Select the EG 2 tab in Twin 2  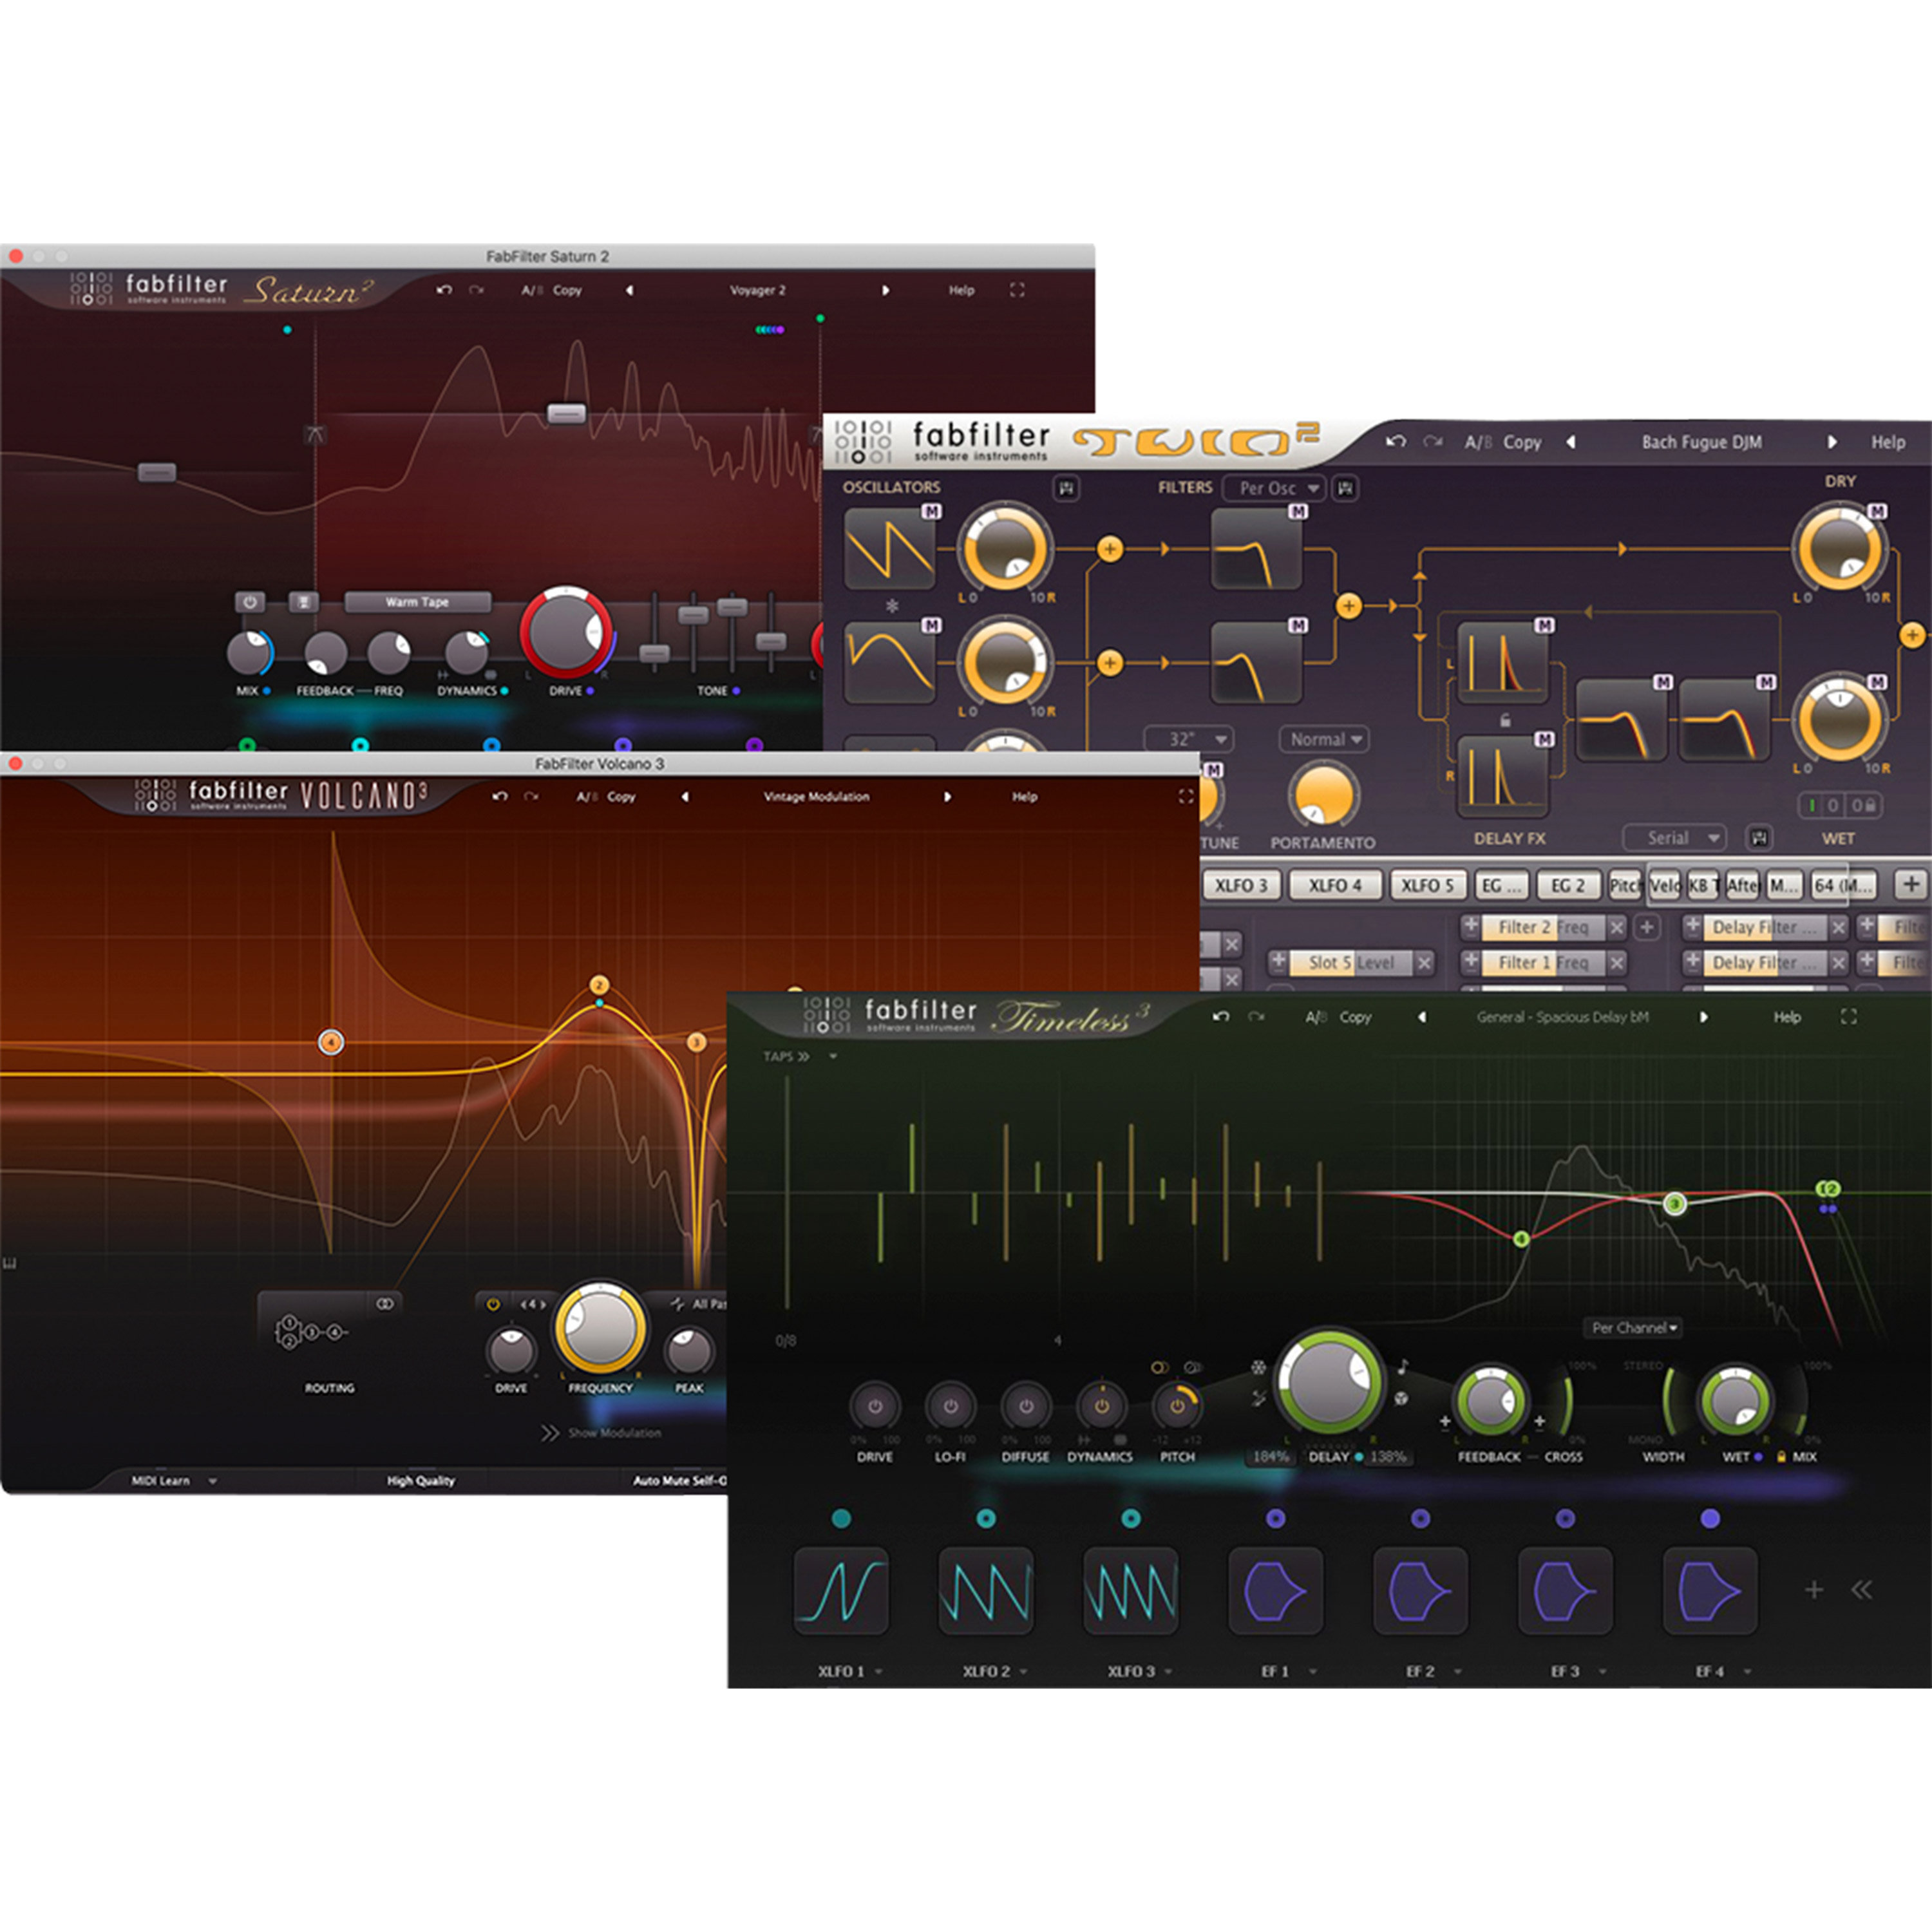click(x=1567, y=885)
